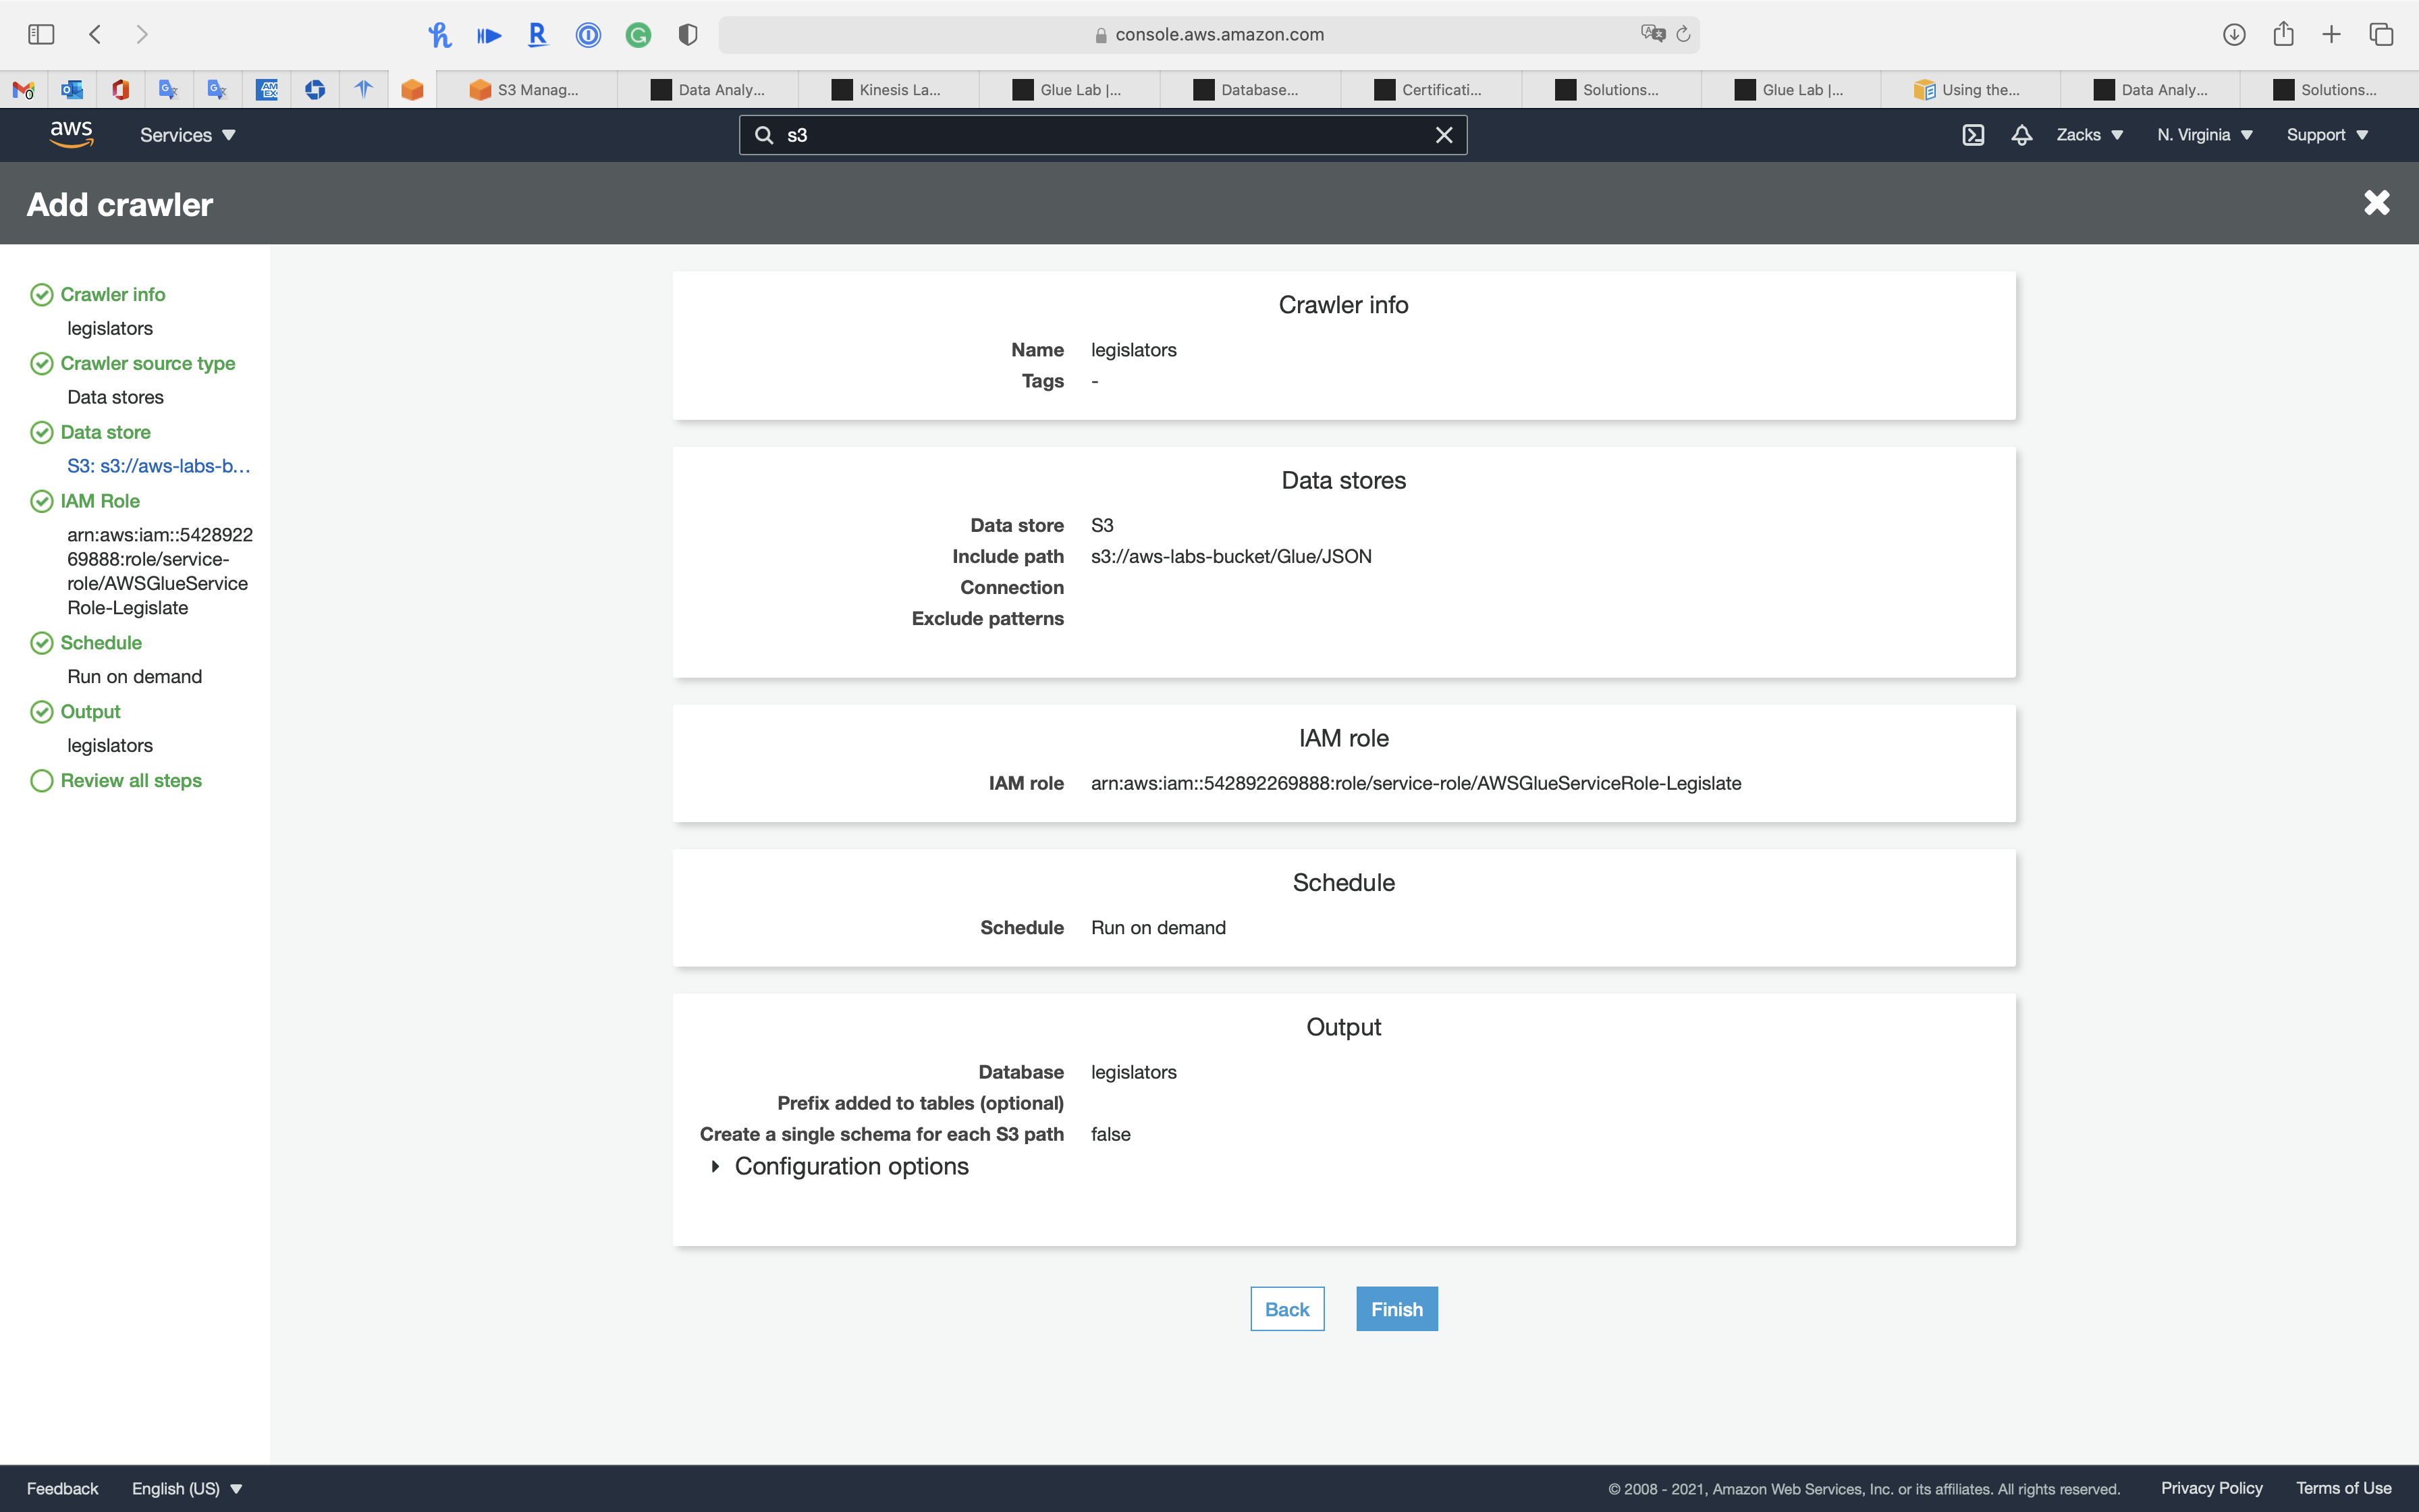Switch to the S3 Management tab
2419x1512 pixels.
pyautogui.click(x=526, y=90)
